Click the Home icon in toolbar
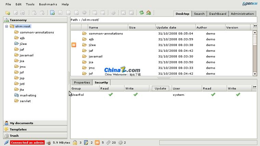Image resolution: width=260 pixels, height=146 pixels. [148, 13]
